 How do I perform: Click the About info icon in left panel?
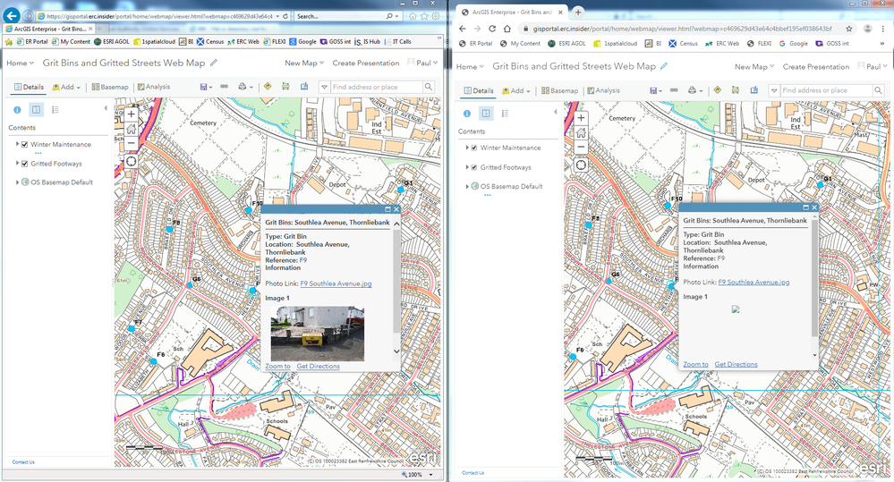17,110
